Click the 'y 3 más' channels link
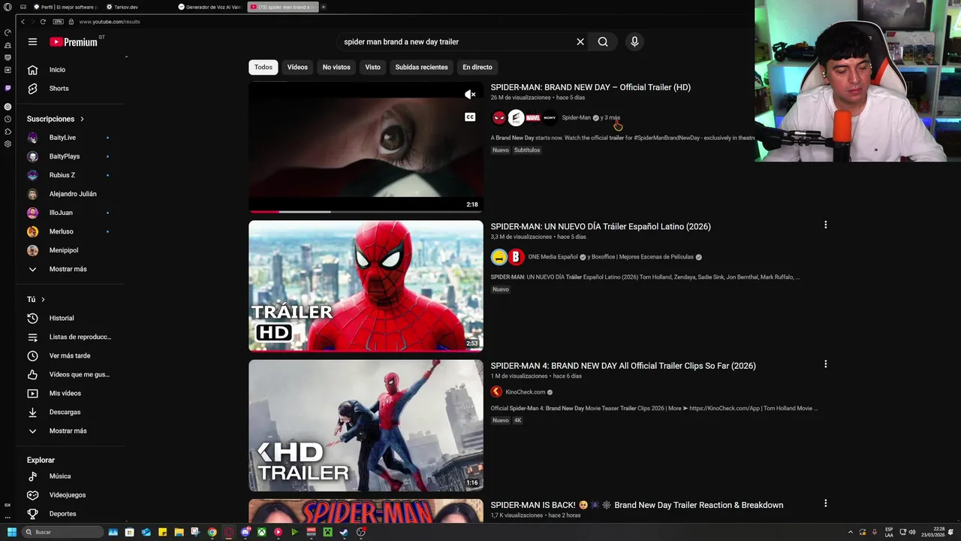 click(610, 118)
